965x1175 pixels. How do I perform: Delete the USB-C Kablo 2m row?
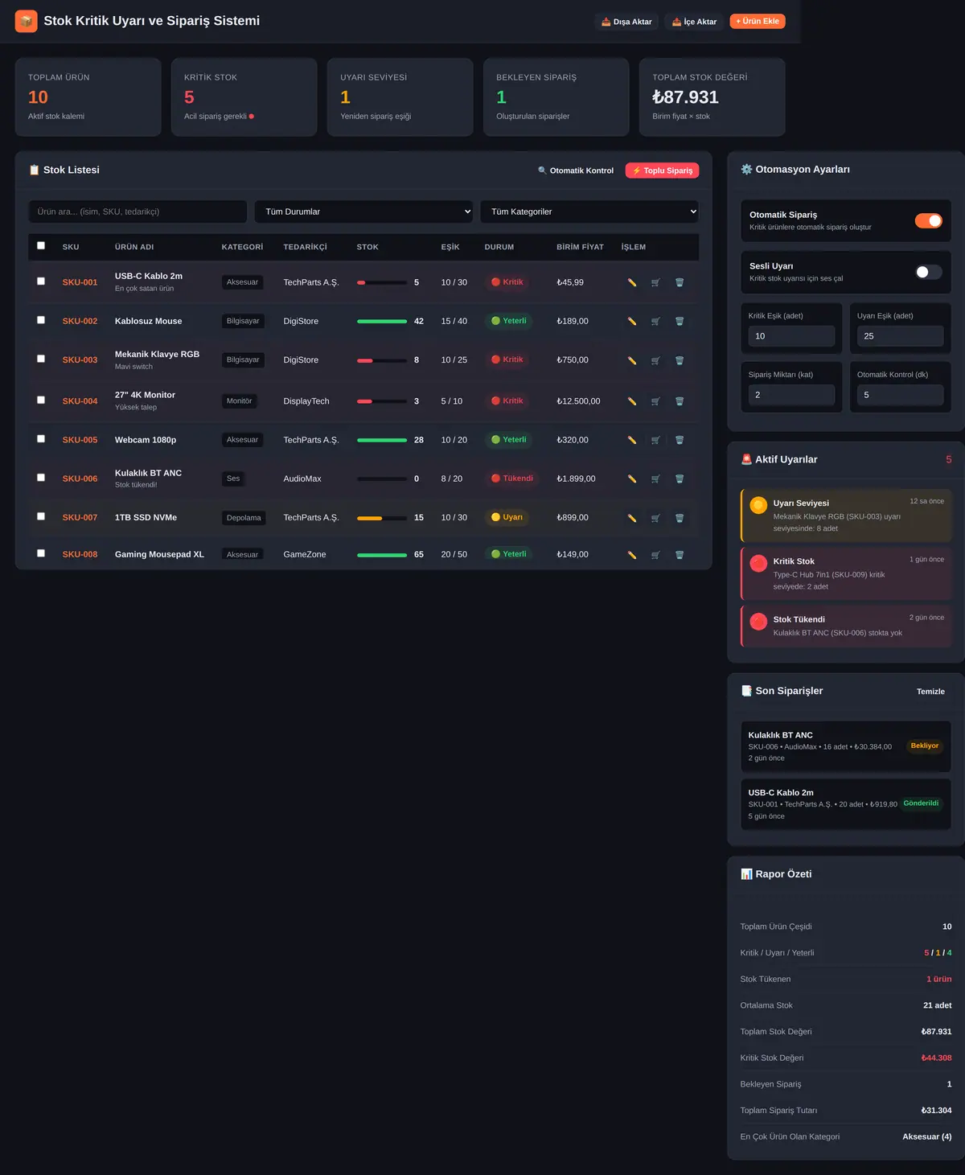click(x=680, y=282)
